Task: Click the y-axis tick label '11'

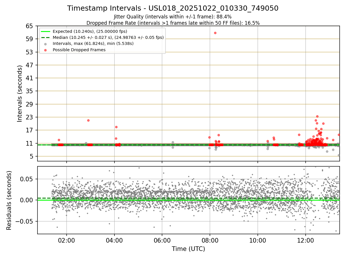Action: click(x=29, y=143)
